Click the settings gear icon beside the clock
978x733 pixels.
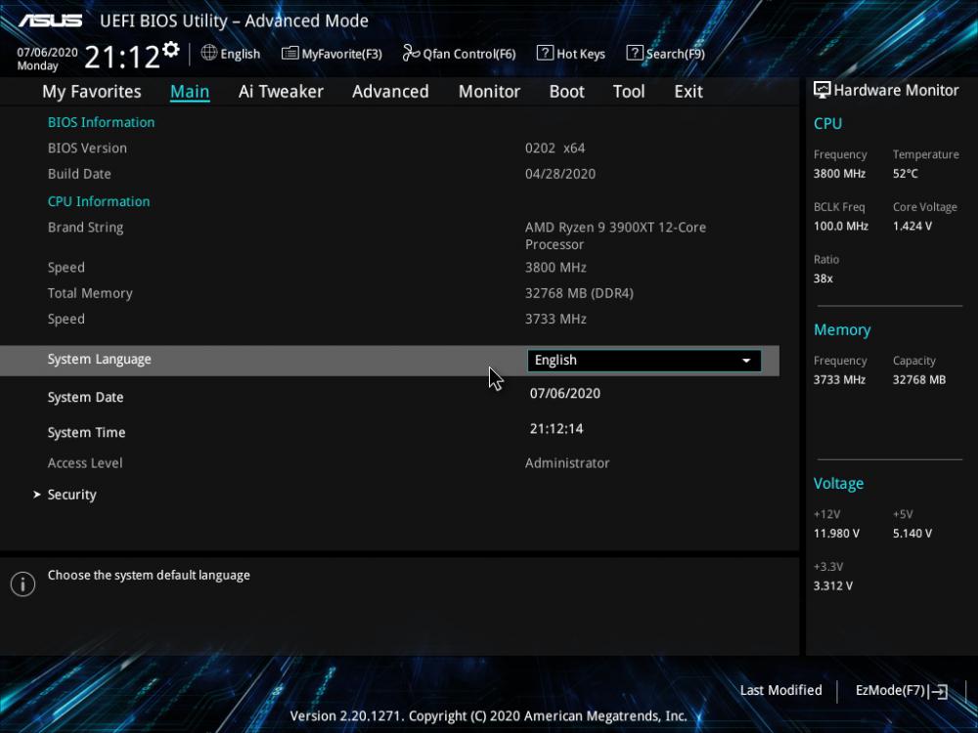(x=171, y=49)
